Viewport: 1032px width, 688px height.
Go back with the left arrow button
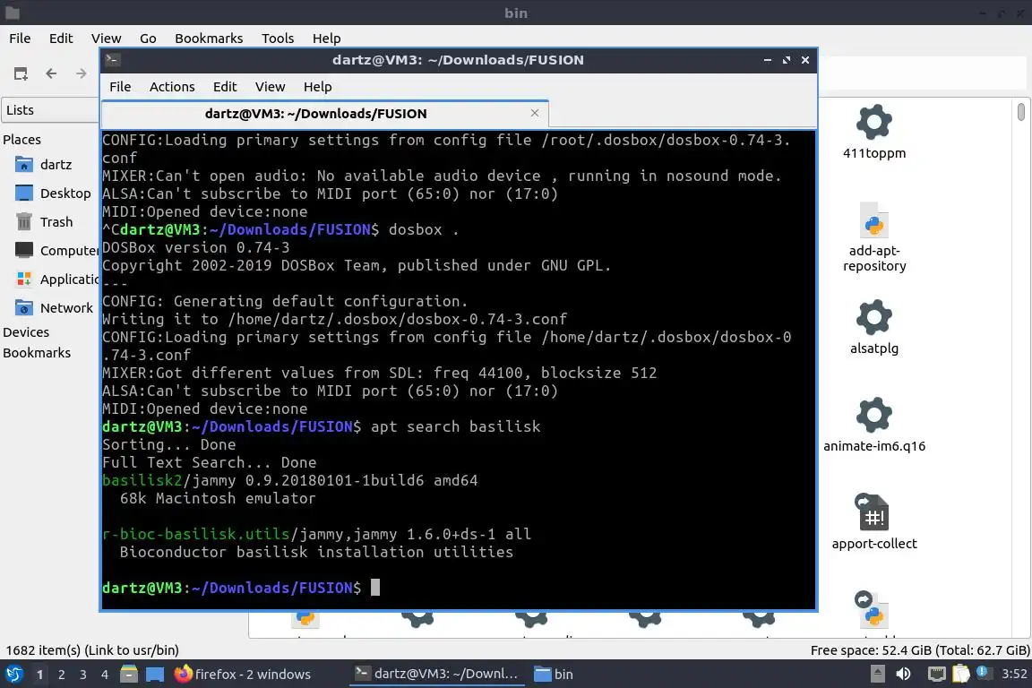tap(51, 73)
